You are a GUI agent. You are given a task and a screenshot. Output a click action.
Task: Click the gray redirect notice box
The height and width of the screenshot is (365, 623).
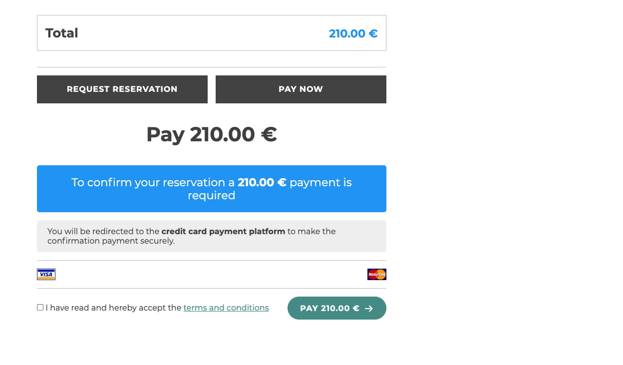point(212,236)
